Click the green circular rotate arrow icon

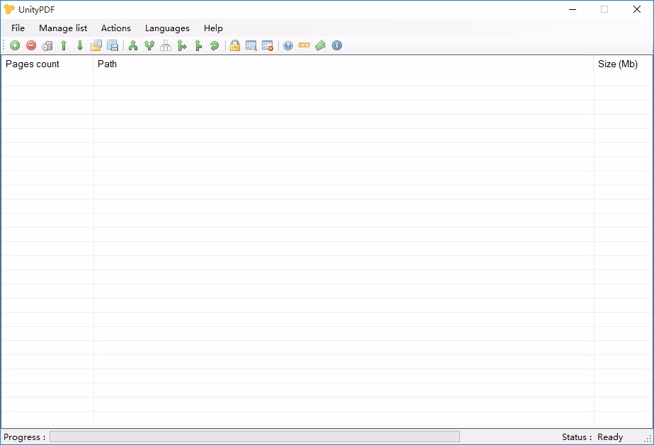click(214, 45)
